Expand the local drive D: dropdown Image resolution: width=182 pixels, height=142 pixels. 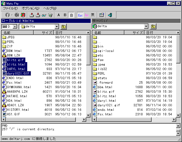pyautogui.click(x=15, y=27)
